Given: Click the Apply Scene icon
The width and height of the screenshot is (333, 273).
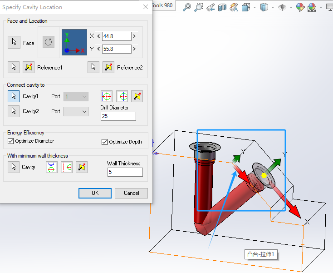Looking at the screenshot, I should [312, 7].
